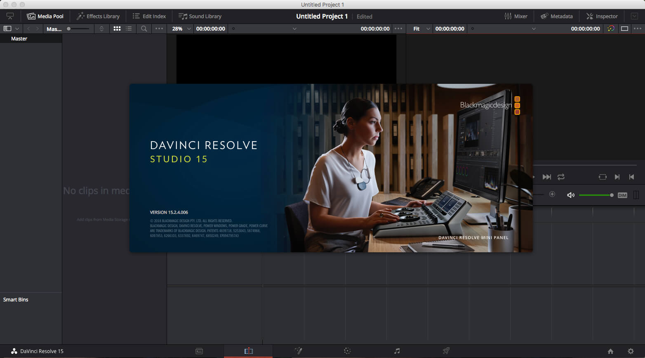Click the bin list layout icon
Screen dimensions: 645x358
(7, 29)
